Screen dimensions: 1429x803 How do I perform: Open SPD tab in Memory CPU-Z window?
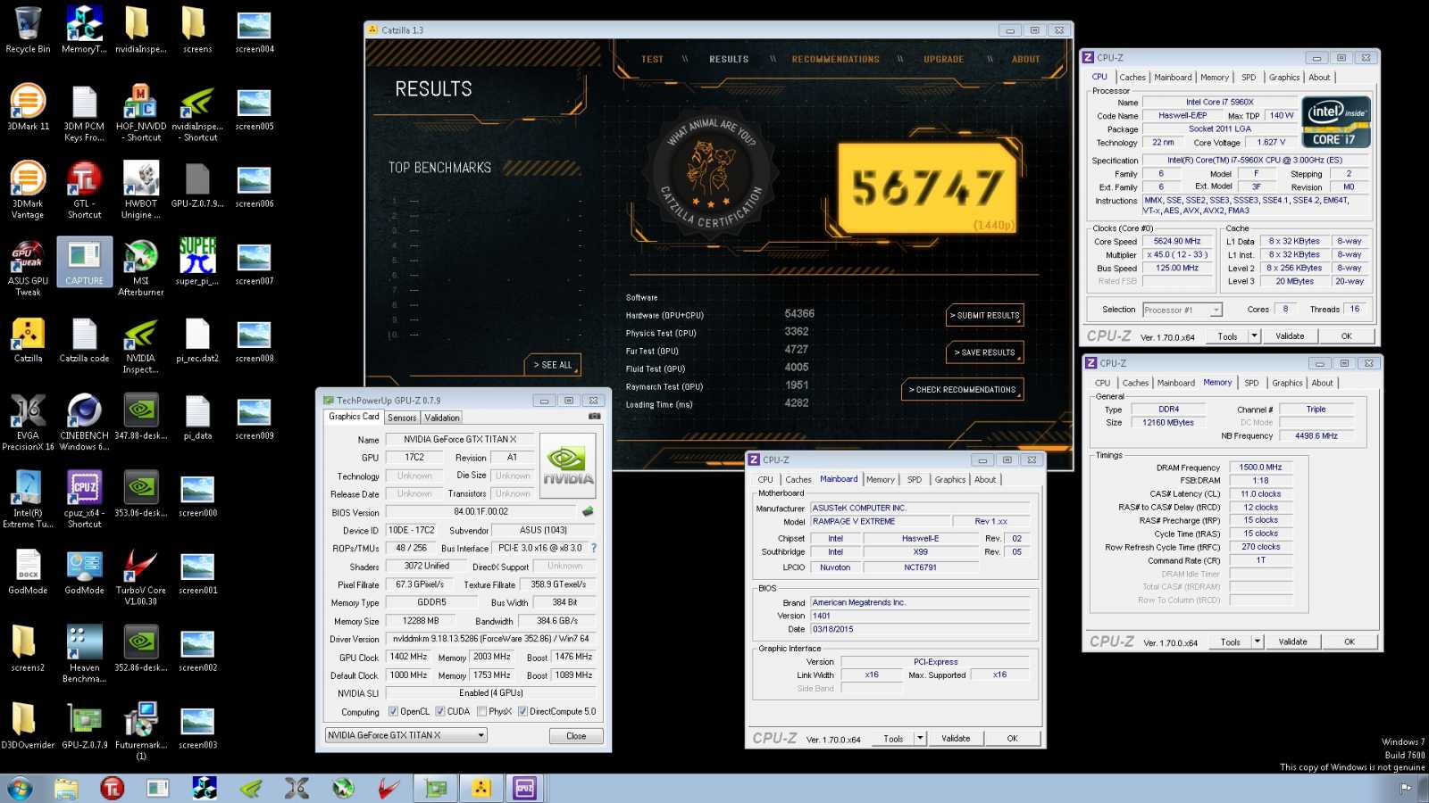1251,383
